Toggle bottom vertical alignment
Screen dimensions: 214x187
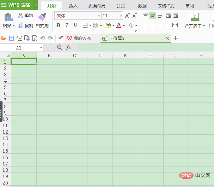160,16
